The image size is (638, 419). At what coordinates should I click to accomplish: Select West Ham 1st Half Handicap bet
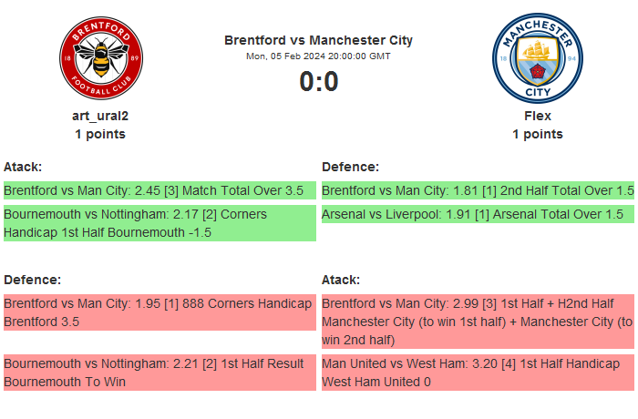pyautogui.click(x=478, y=373)
